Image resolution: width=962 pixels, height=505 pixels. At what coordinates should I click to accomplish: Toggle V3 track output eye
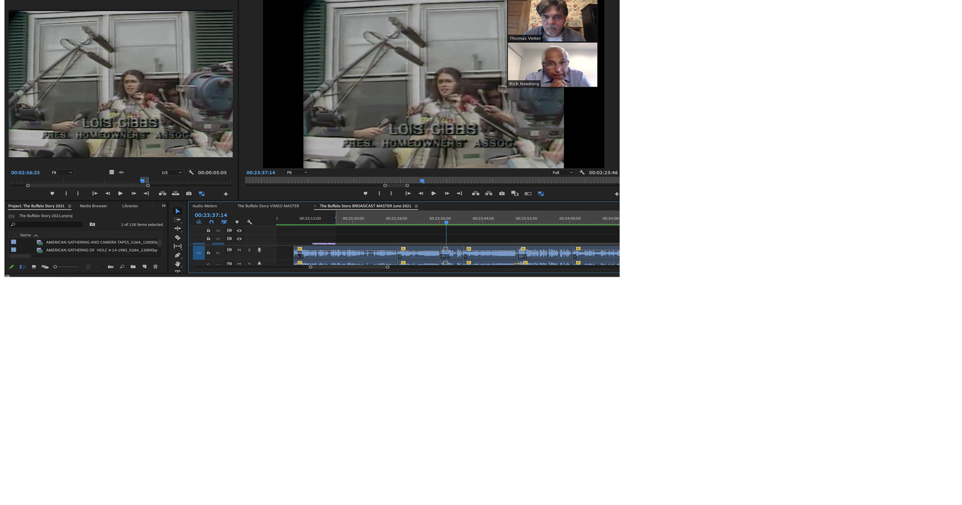pos(239,239)
